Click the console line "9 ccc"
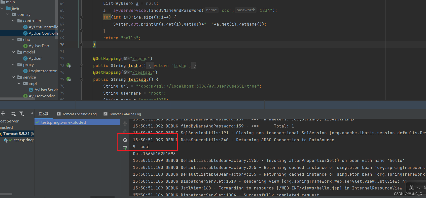 click(x=140, y=147)
